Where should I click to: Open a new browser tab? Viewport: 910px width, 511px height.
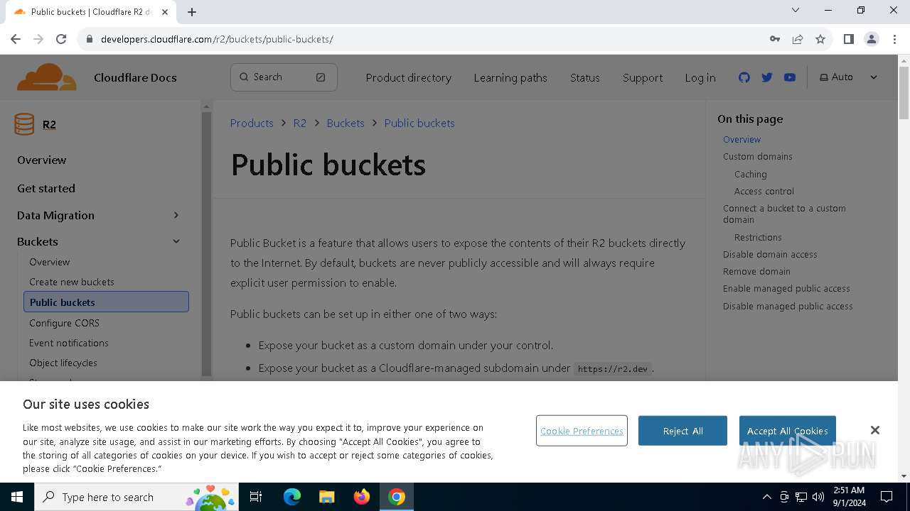(192, 12)
